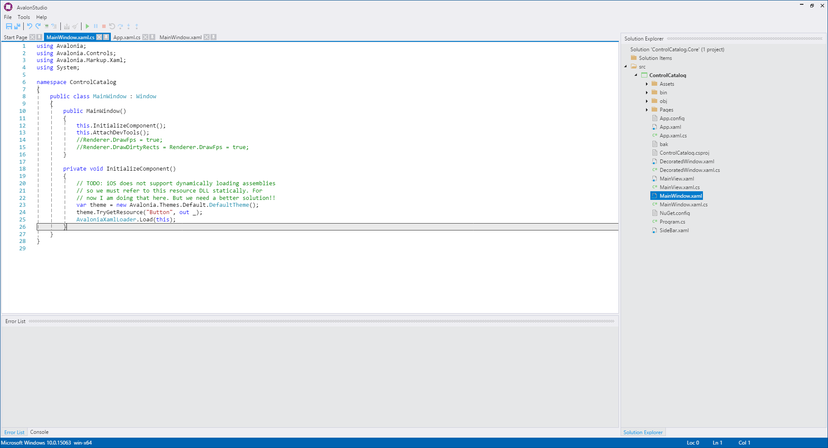The image size is (828, 448).
Task: Pause the debugger
Action: coord(96,26)
